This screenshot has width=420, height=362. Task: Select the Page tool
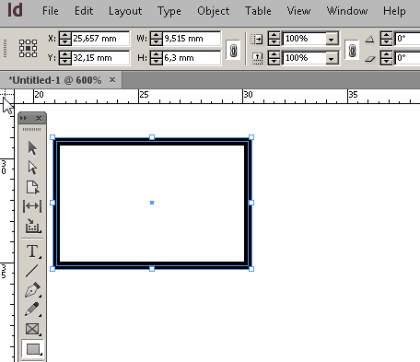(x=32, y=187)
